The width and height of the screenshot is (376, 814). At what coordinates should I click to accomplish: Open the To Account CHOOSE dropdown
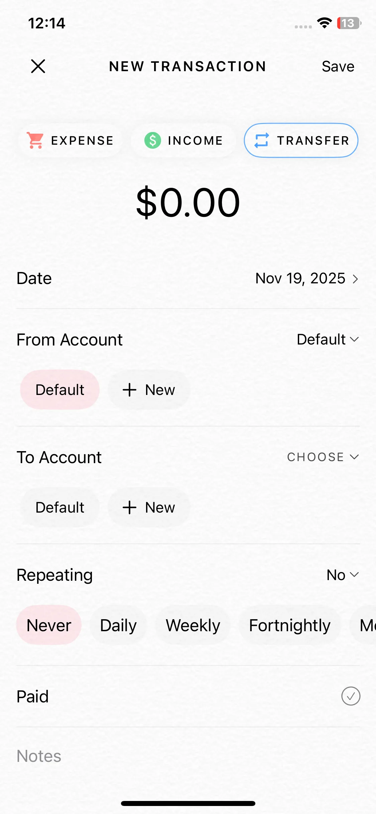[323, 457]
